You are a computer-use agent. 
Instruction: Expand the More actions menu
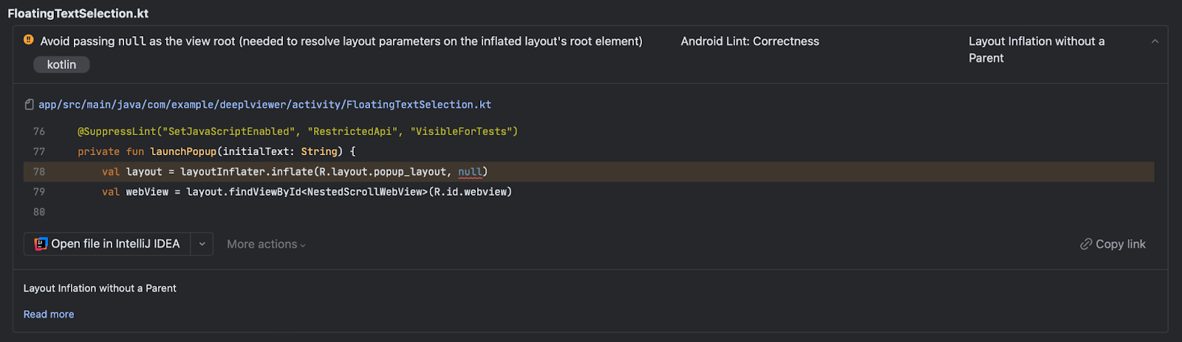point(266,244)
